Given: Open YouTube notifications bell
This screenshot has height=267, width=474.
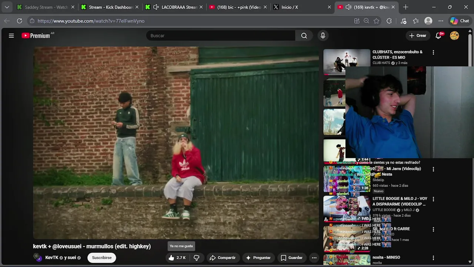Looking at the screenshot, I should click(x=438, y=36).
